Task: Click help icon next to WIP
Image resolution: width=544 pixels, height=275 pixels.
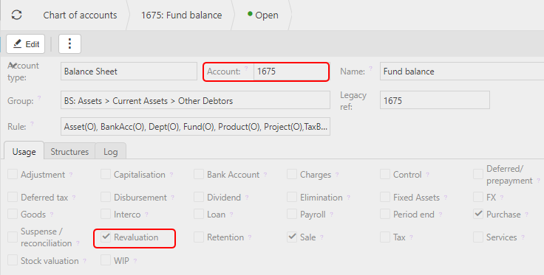Action: (x=135, y=260)
